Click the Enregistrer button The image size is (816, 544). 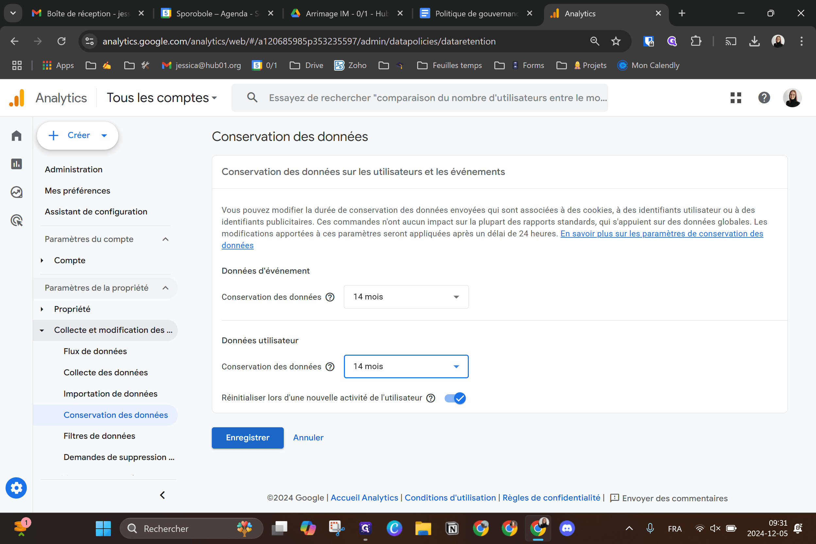coord(248,438)
